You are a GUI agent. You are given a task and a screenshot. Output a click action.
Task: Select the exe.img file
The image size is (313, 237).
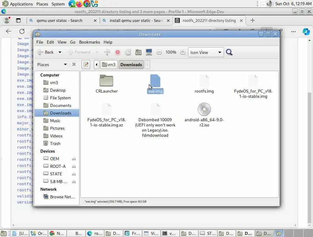click(155, 84)
